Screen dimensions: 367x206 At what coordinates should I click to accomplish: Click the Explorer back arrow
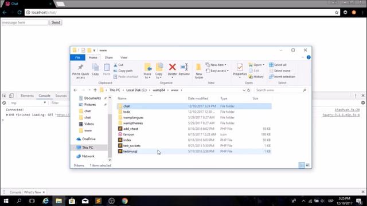75,90
